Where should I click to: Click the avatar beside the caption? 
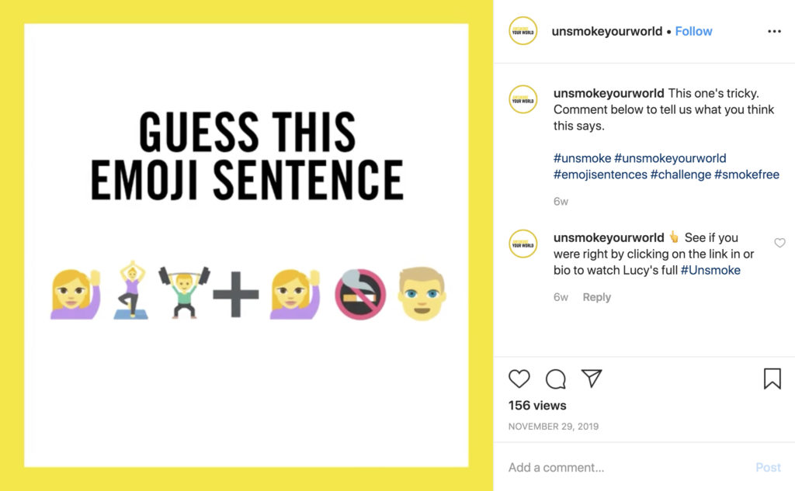[x=522, y=99]
